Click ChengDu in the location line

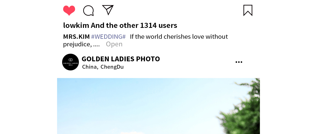click(x=112, y=67)
